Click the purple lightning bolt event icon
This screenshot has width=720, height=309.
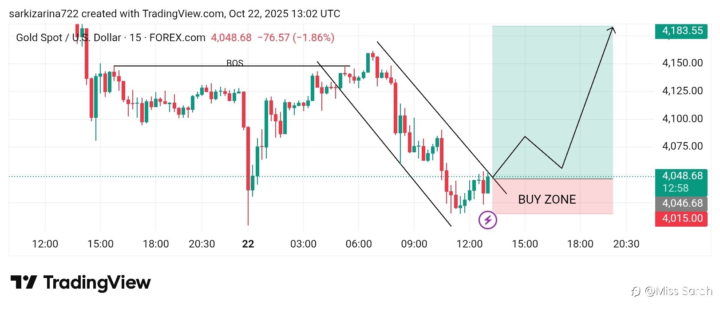point(488,220)
